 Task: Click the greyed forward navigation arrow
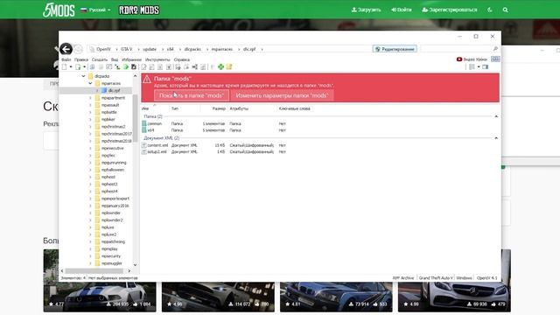tap(78, 49)
